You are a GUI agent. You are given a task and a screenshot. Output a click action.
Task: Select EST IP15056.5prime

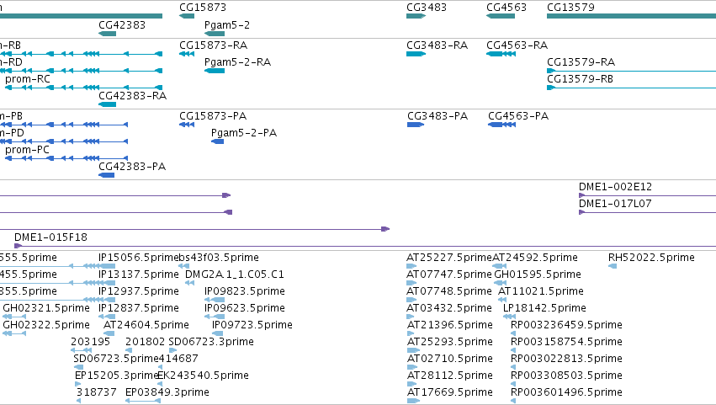tap(107, 266)
